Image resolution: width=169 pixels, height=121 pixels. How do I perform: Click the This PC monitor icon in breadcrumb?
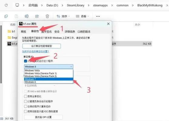[17, 5]
